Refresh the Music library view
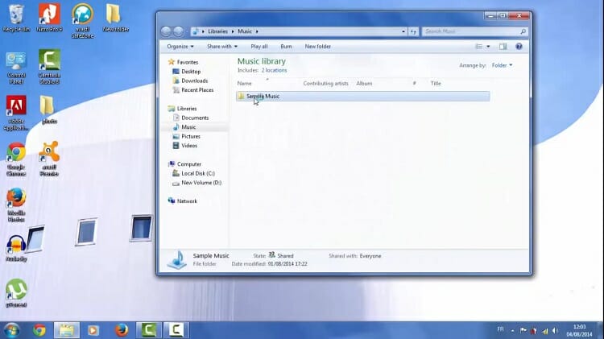Viewport: 604px width, 339px height. pyautogui.click(x=413, y=31)
